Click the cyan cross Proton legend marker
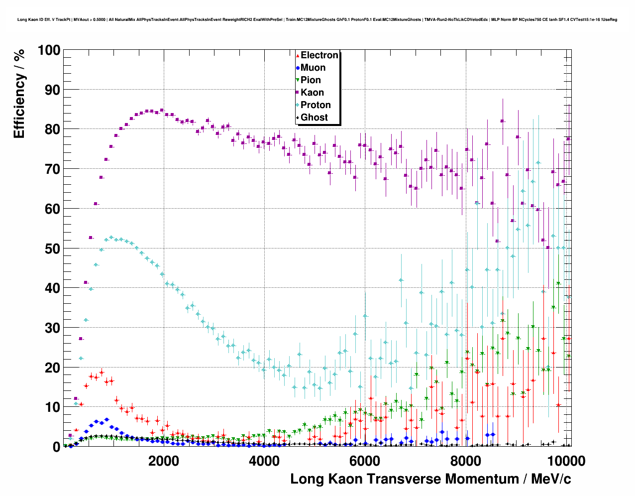This screenshot has width=635, height=496. click(x=298, y=105)
